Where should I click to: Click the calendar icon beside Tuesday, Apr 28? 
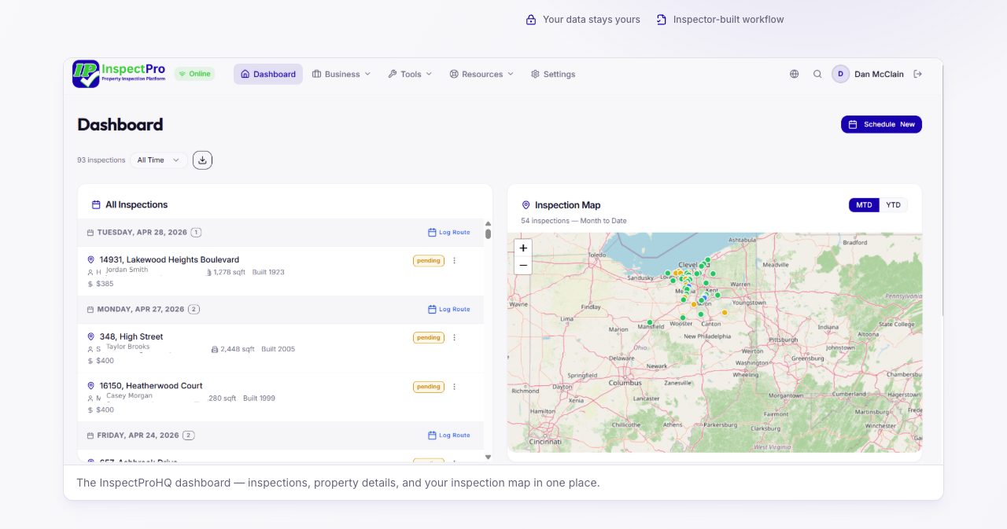[x=90, y=233]
